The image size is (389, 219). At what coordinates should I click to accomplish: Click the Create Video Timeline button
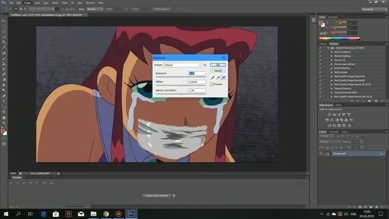point(157,196)
